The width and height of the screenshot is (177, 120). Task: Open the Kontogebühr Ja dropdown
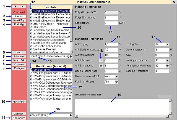(x=167, y=44)
